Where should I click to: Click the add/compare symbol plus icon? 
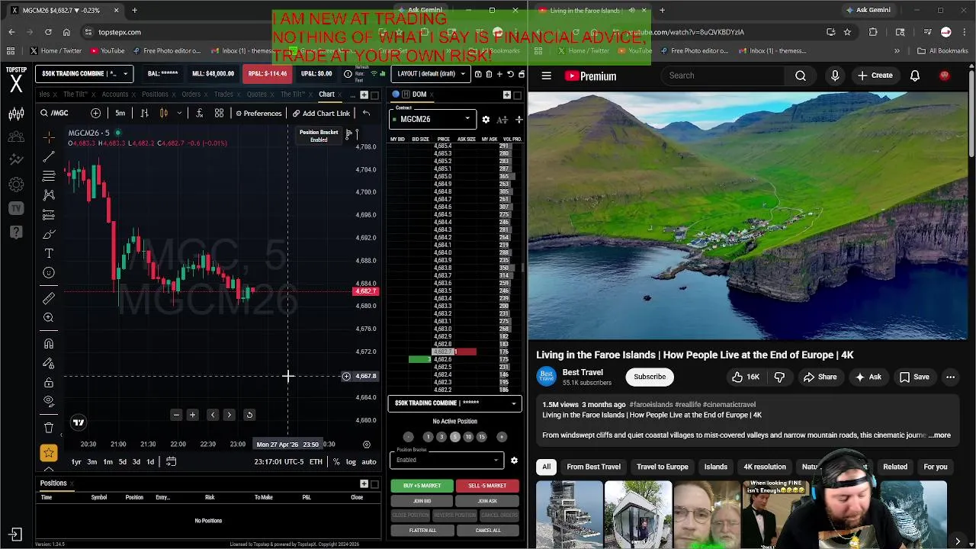click(x=95, y=113)
